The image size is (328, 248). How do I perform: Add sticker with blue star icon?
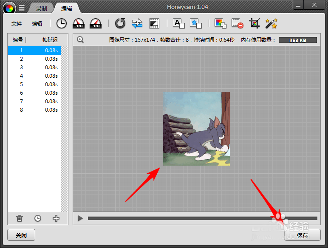(x=196, y=23)
